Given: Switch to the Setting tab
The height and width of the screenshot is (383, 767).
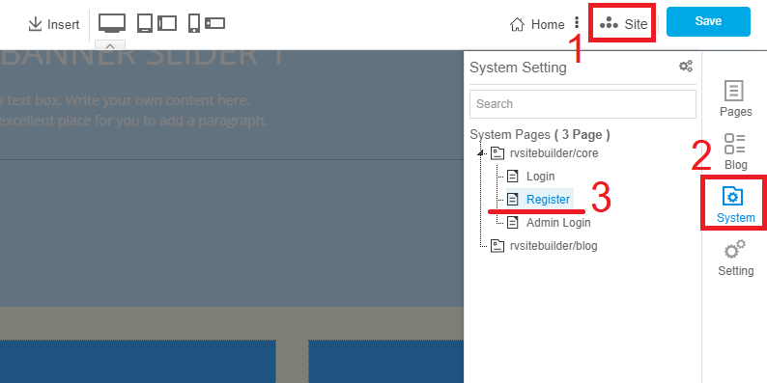Looking at the screenshot, I should pos(735,258).
